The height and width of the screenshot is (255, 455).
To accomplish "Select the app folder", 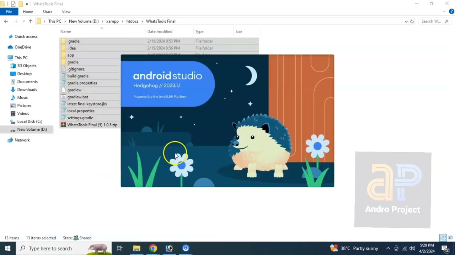I will coord(70,55).
